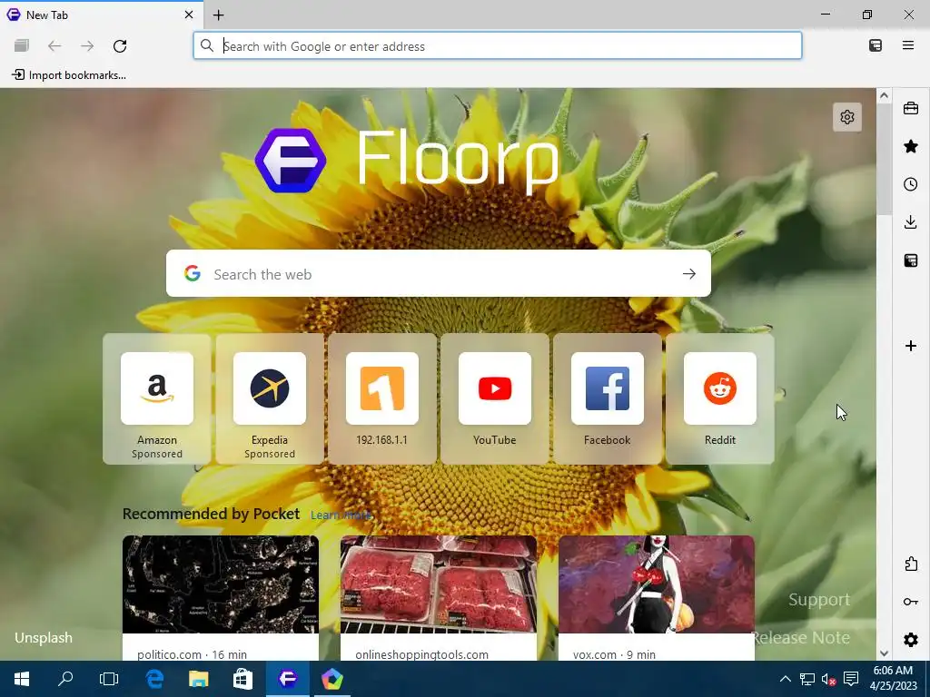Viewport: 930px width, 697px height.
Task: Click the Search the web box
Action: (x=439, y=273)
